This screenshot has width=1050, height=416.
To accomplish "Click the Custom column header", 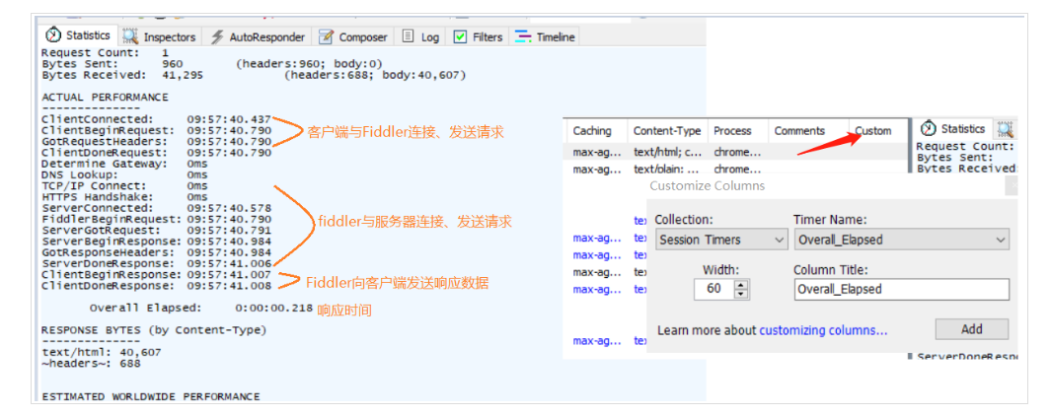I will pyautogui.click(x=873, y=131).
